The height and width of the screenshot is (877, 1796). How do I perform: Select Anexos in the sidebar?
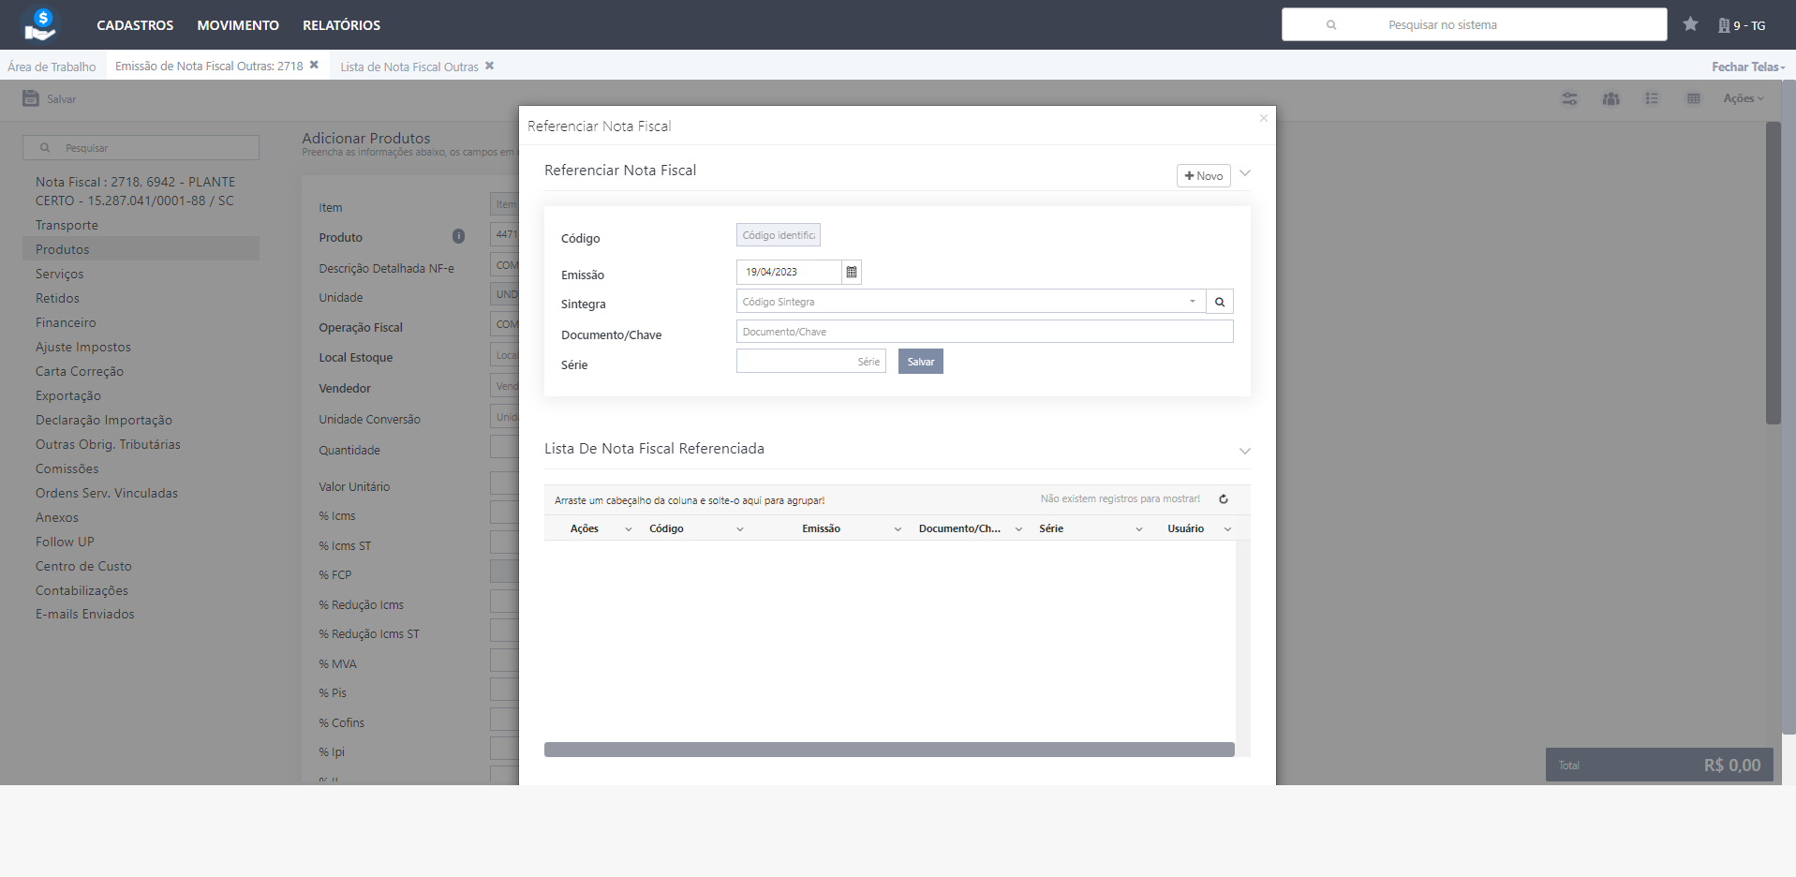57,517
